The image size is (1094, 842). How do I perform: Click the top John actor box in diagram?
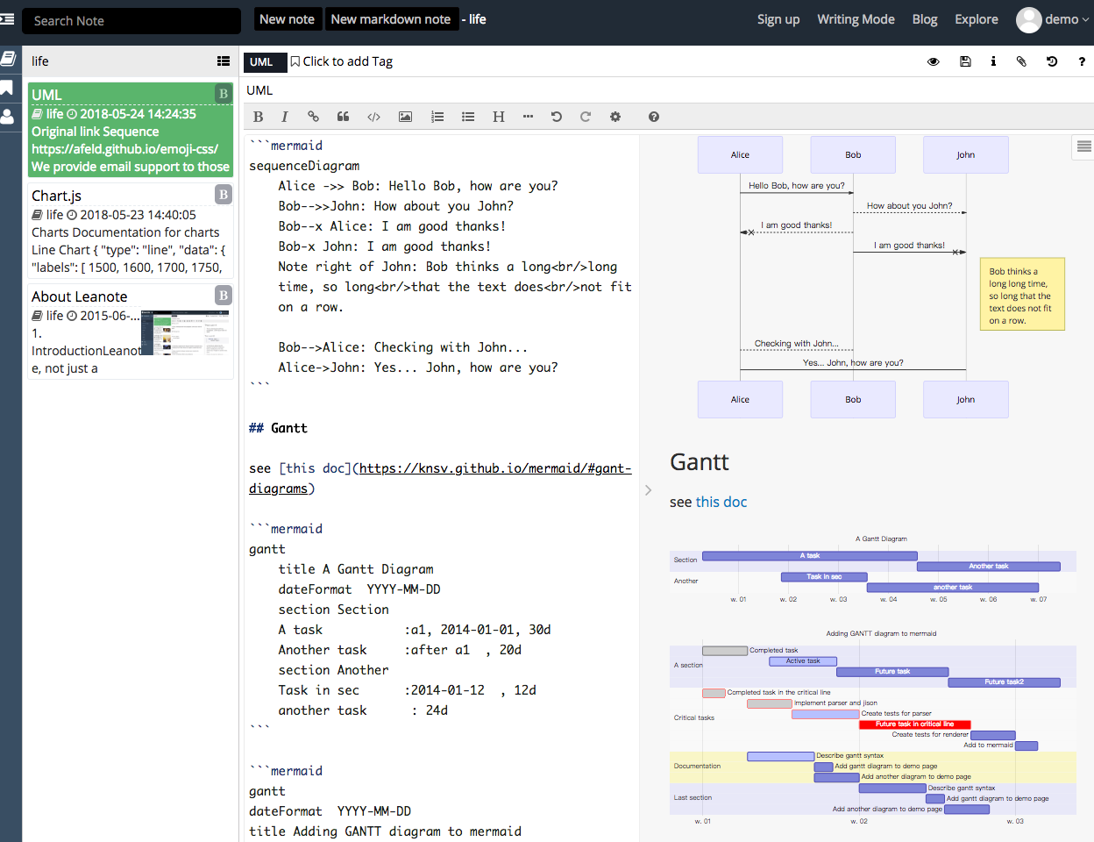pos(965,155)
